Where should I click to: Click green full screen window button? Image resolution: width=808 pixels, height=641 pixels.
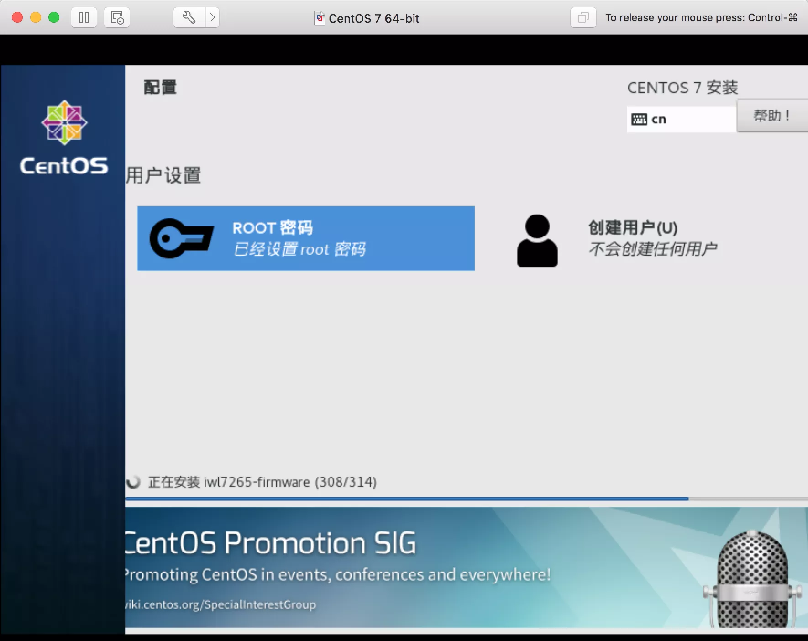click(x=54, y=17)
